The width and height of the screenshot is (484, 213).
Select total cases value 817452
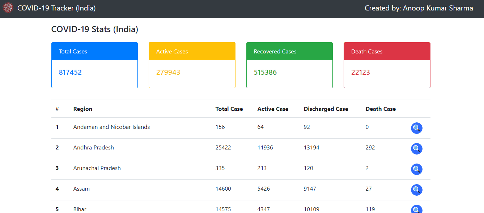click(x=70, y=72)
